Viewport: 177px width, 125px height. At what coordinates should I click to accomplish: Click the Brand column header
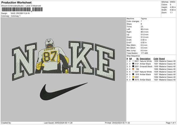tap(162, 59)
